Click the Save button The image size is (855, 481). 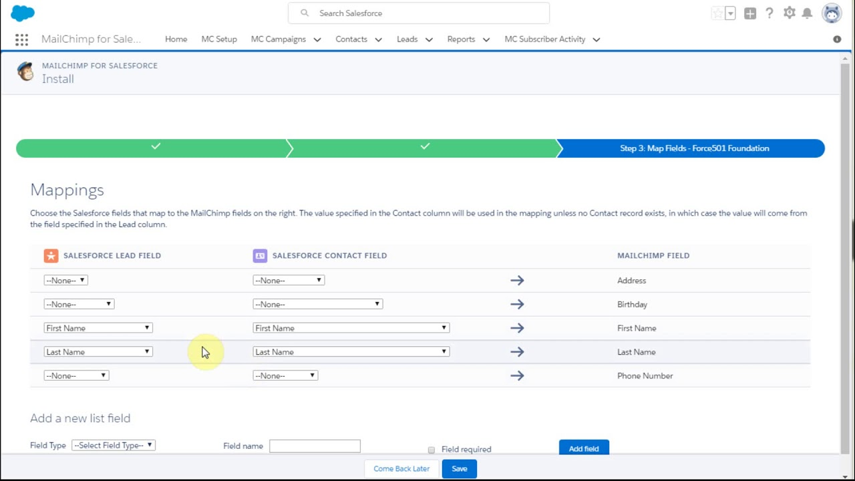(x=460, y=469)
